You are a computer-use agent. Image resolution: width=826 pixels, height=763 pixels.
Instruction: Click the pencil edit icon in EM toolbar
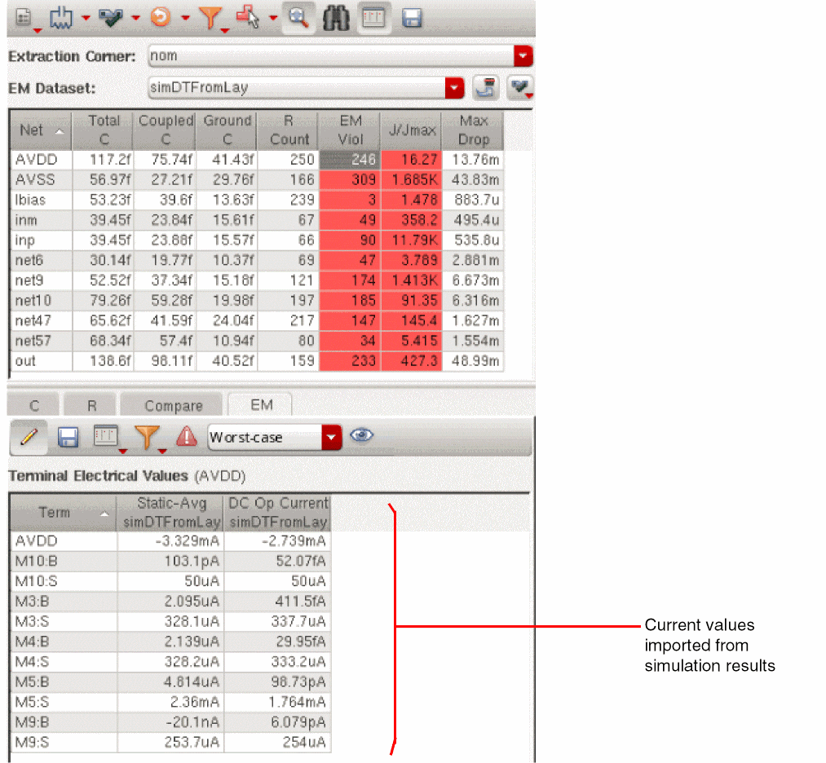point(28,438)
